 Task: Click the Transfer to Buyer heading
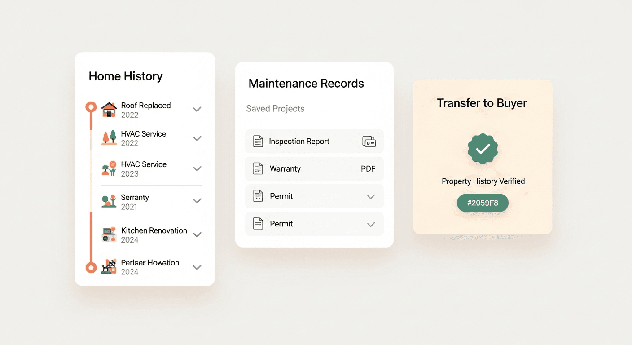(x=482, y=103)
